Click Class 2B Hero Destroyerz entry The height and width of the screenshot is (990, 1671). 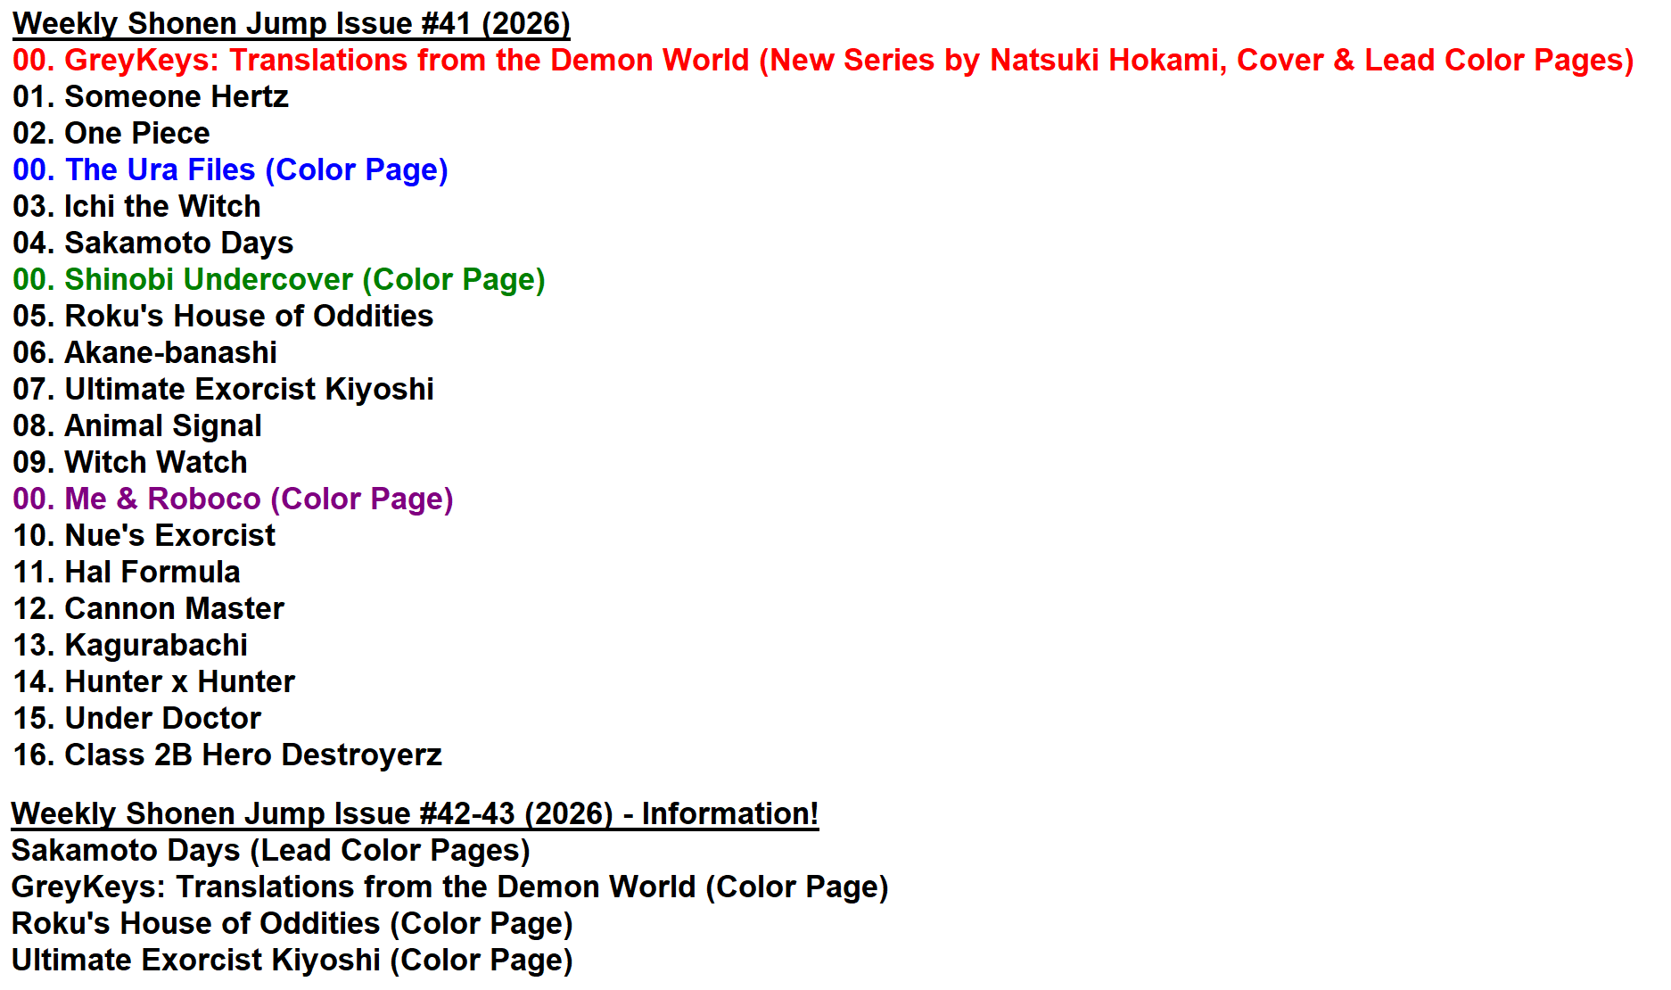pyautogui.click(x=227, y=755)
